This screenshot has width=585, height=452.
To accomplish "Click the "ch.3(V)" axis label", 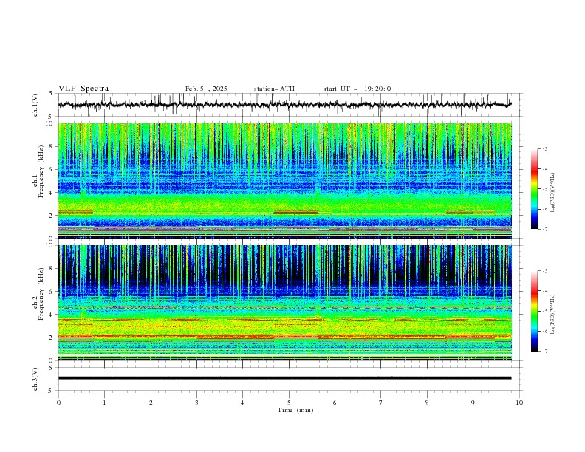I will (x=35, y=379).
